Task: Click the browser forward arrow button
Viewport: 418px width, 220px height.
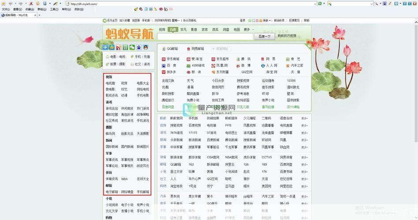Action: click(21, 4)
